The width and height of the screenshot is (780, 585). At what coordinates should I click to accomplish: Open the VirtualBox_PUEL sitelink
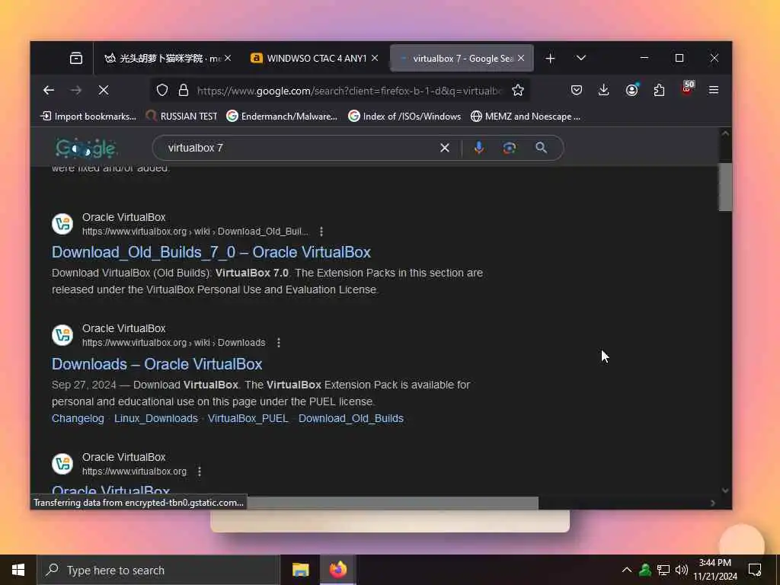[248, 418]
